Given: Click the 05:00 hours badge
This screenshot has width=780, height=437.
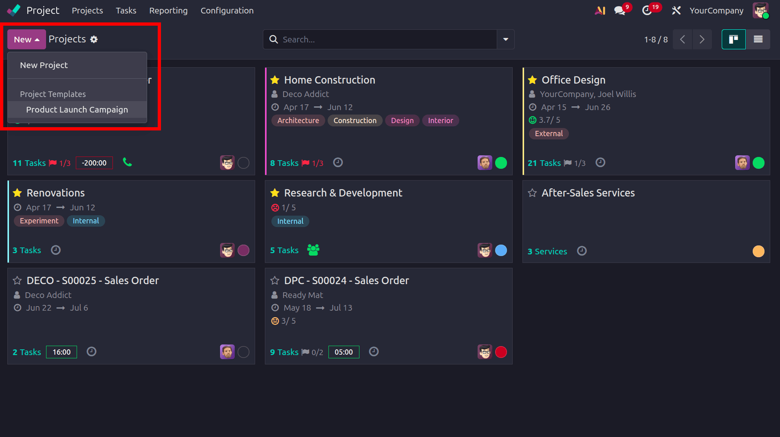Looking at the screenshot, I should tap(344, 352).
